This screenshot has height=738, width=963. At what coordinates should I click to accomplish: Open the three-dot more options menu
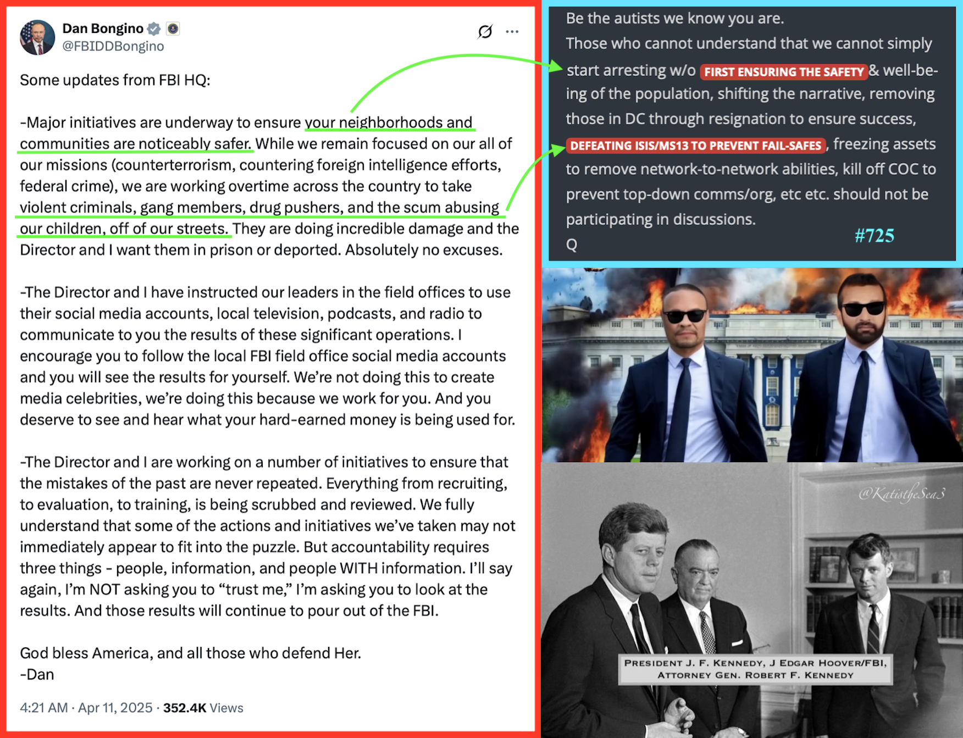[512, 32]
